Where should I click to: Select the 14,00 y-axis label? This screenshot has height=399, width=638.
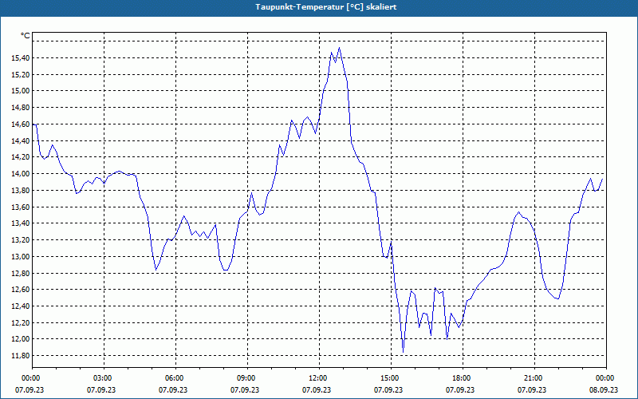point(21,174)
